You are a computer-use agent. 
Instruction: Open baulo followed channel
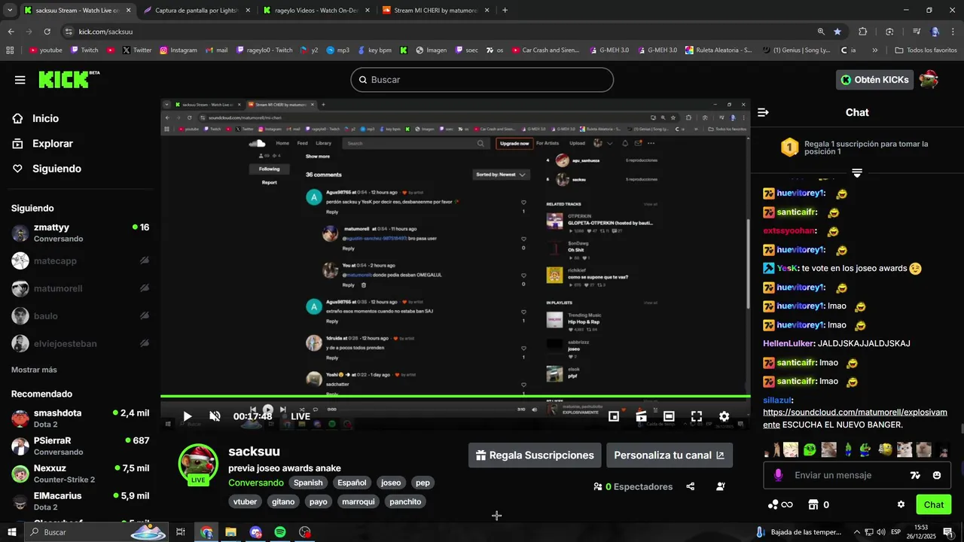tap(80, 315)
